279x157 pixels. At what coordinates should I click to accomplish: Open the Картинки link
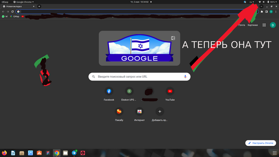click(253, 25)
